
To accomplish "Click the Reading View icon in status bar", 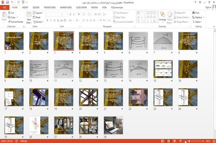I will [175, 141].
